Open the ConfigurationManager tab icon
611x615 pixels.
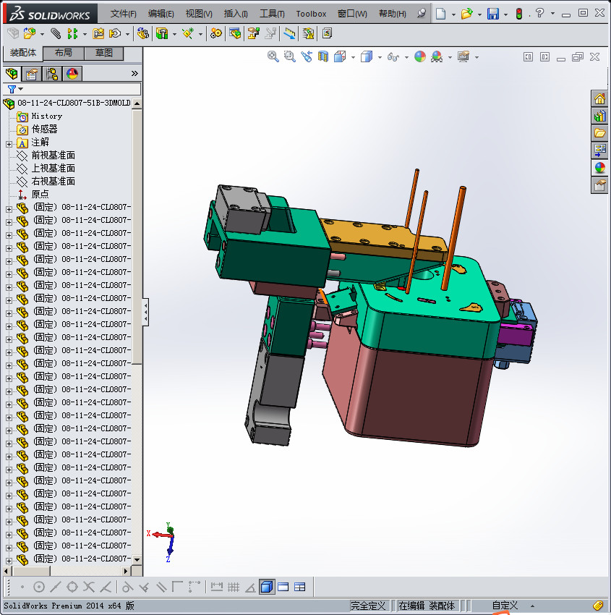coord(52,74)
